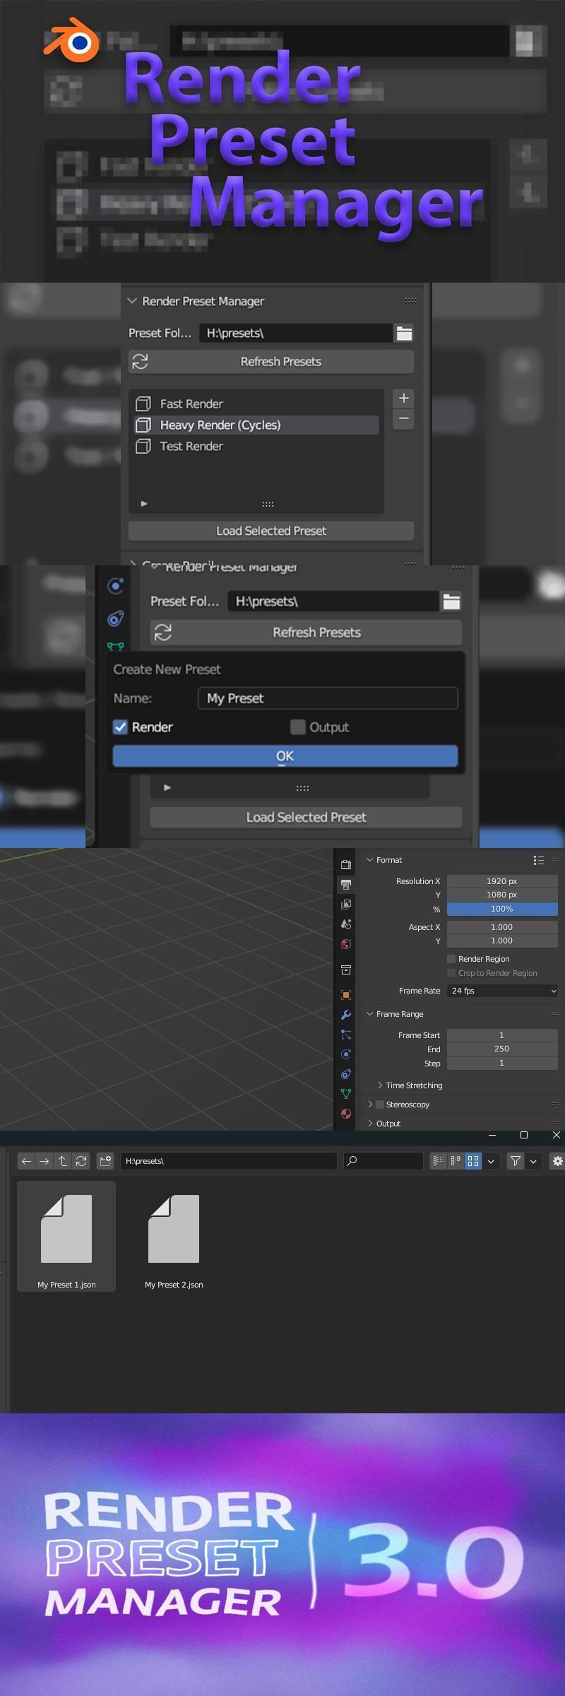Viewport: 565px width, 1696px height.
Task: Open the Render properties tab beside the Format panel
Action: (346, 864)
